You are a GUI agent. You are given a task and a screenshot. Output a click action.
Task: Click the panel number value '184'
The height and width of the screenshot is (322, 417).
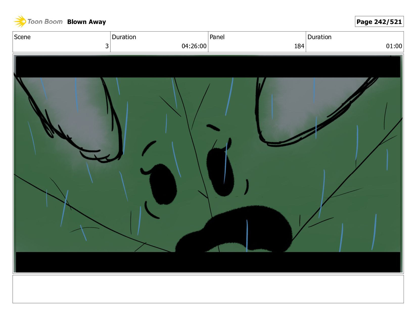(x=299, y=46)
